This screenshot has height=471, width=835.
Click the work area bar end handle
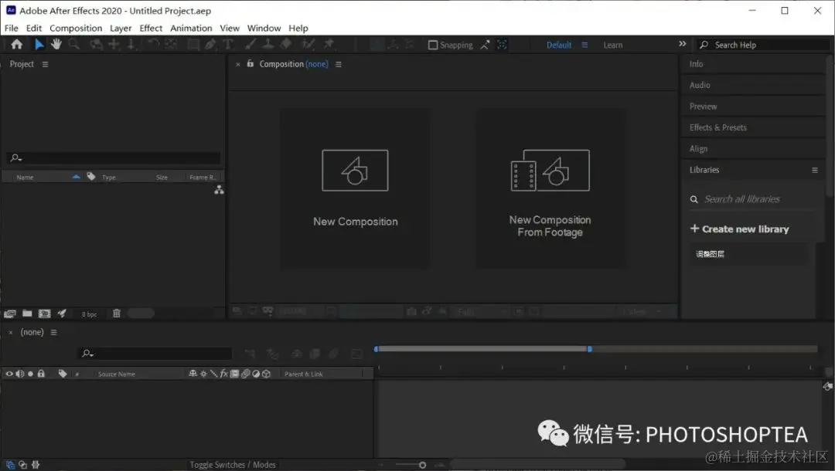(589, 349)
